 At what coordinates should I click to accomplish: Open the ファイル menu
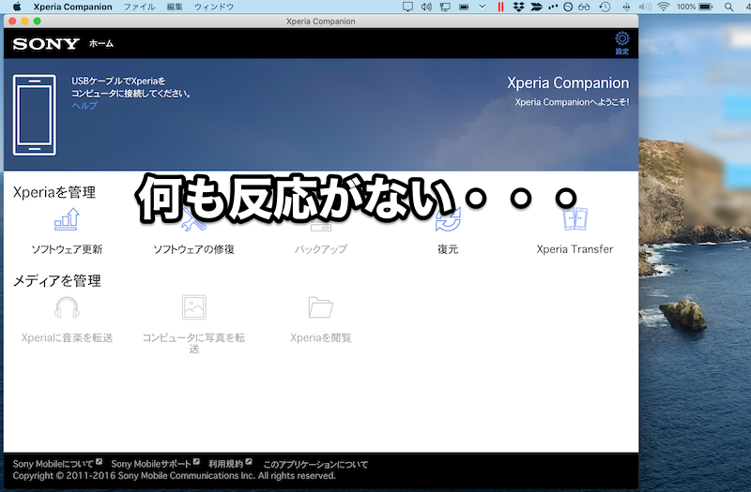point(139,7)
